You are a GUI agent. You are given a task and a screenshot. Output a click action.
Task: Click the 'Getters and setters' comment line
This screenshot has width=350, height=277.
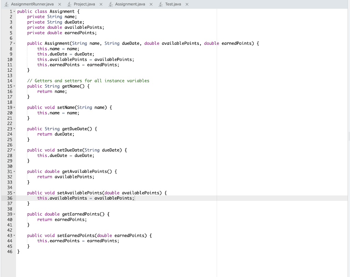click(x=88, y=81)
